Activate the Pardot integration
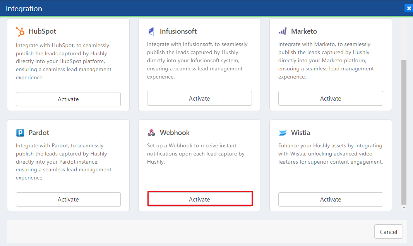413x246 pixels. coord(68,200)
